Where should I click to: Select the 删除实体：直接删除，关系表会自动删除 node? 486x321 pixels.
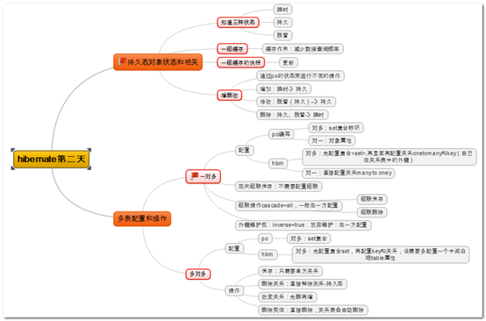312,310
